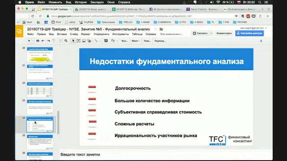Open the Таблица menu
The height and width of the screenshot is (161, 287).
tap(137, 34)
